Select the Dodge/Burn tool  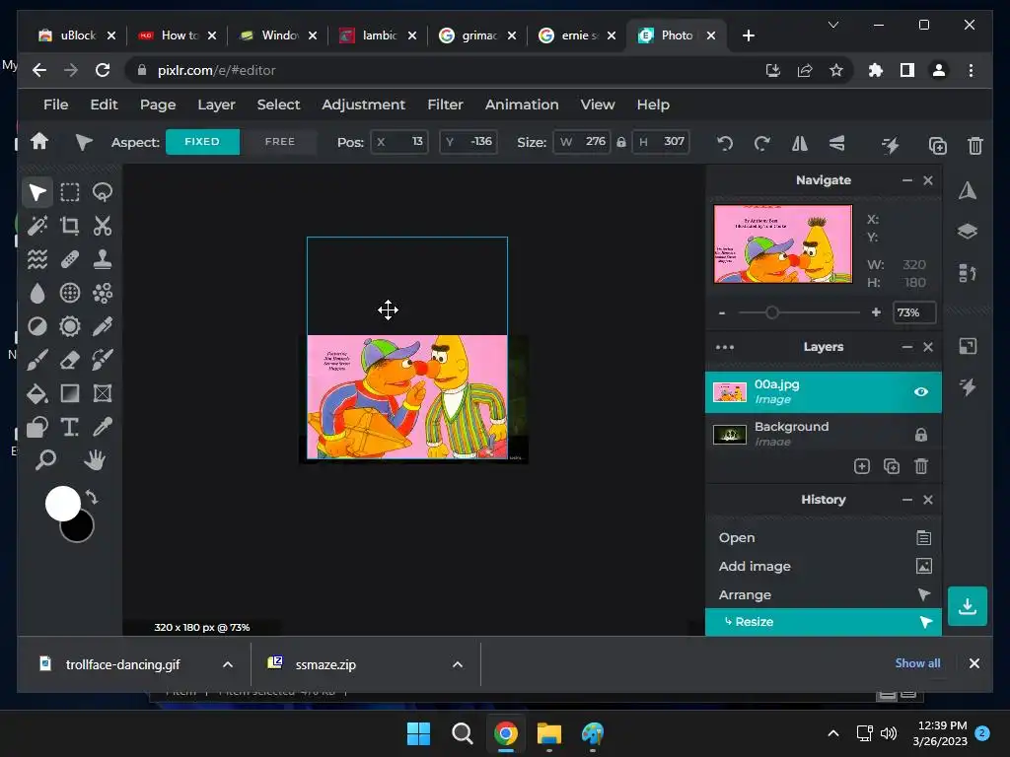pos(37,326)
